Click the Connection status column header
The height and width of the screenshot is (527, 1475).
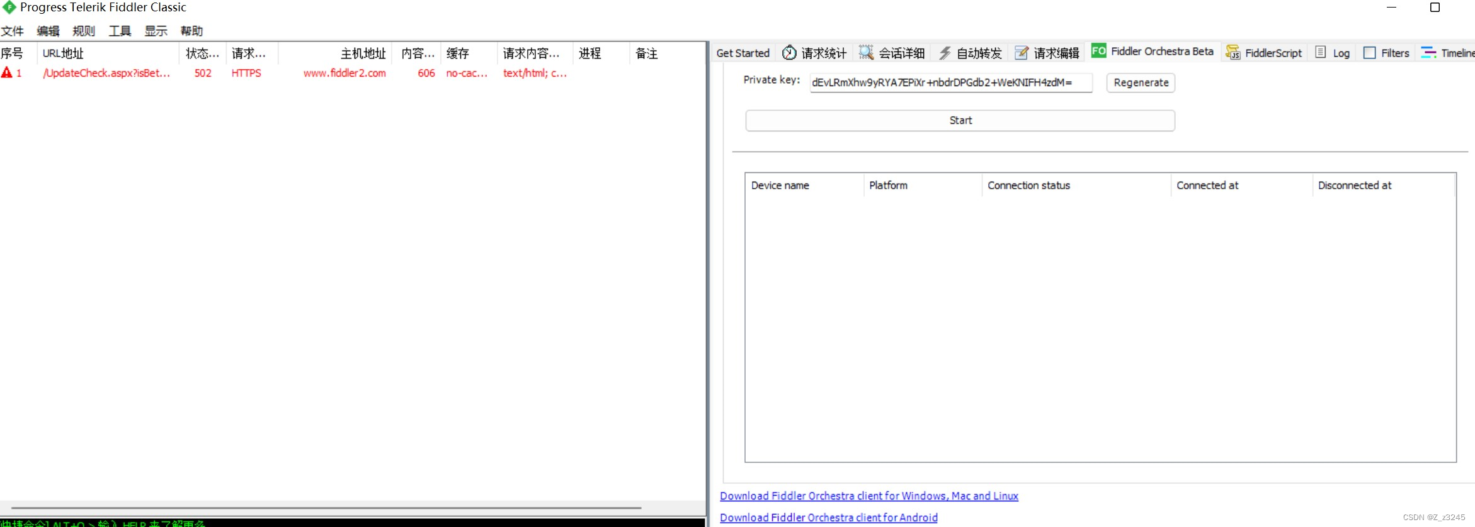click(1076, 186)
